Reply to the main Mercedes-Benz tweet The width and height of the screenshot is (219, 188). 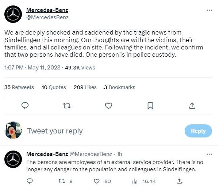click(x=25, y=105)
